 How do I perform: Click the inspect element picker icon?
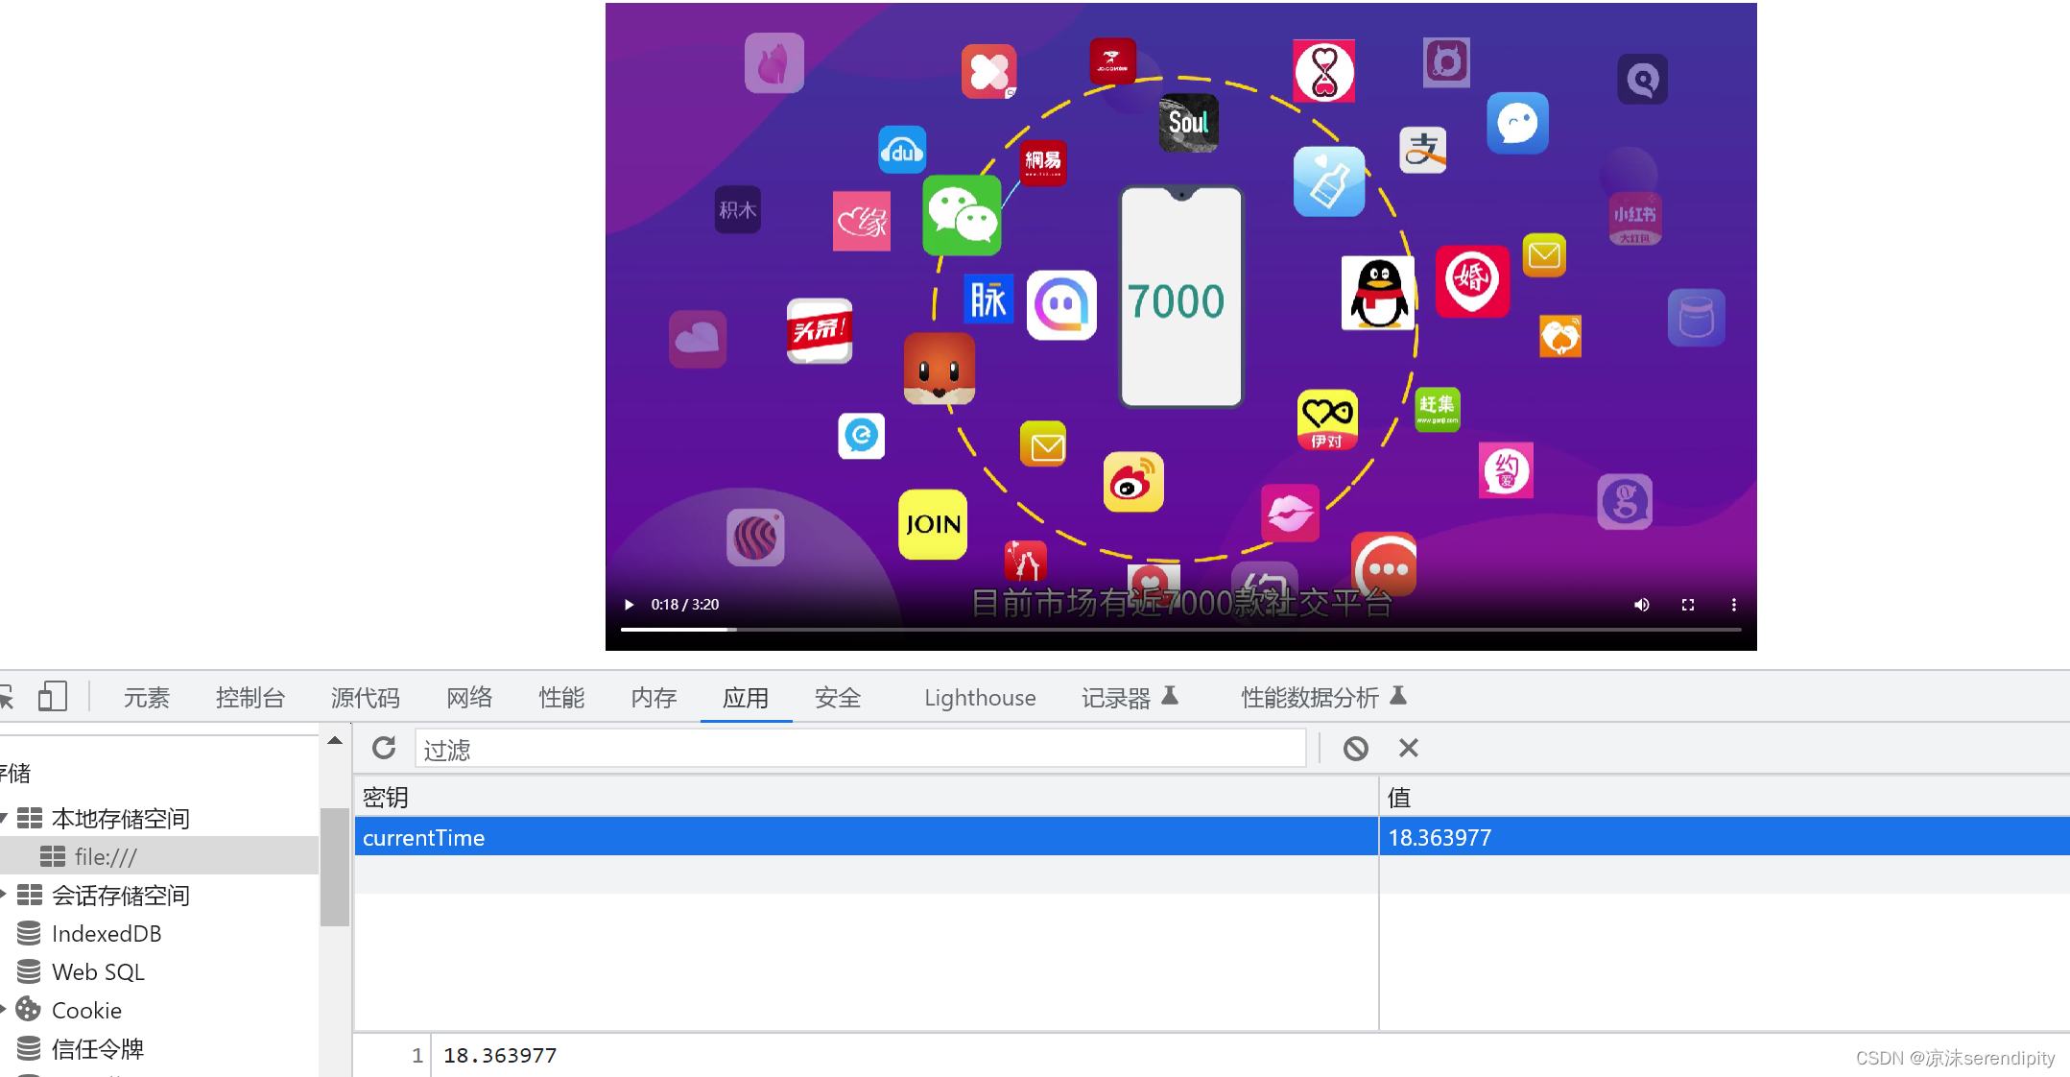(x=6, y=697)
